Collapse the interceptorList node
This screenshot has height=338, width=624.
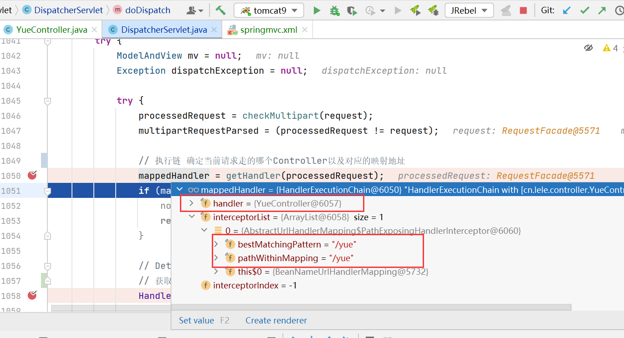click(x=191, y=217)
